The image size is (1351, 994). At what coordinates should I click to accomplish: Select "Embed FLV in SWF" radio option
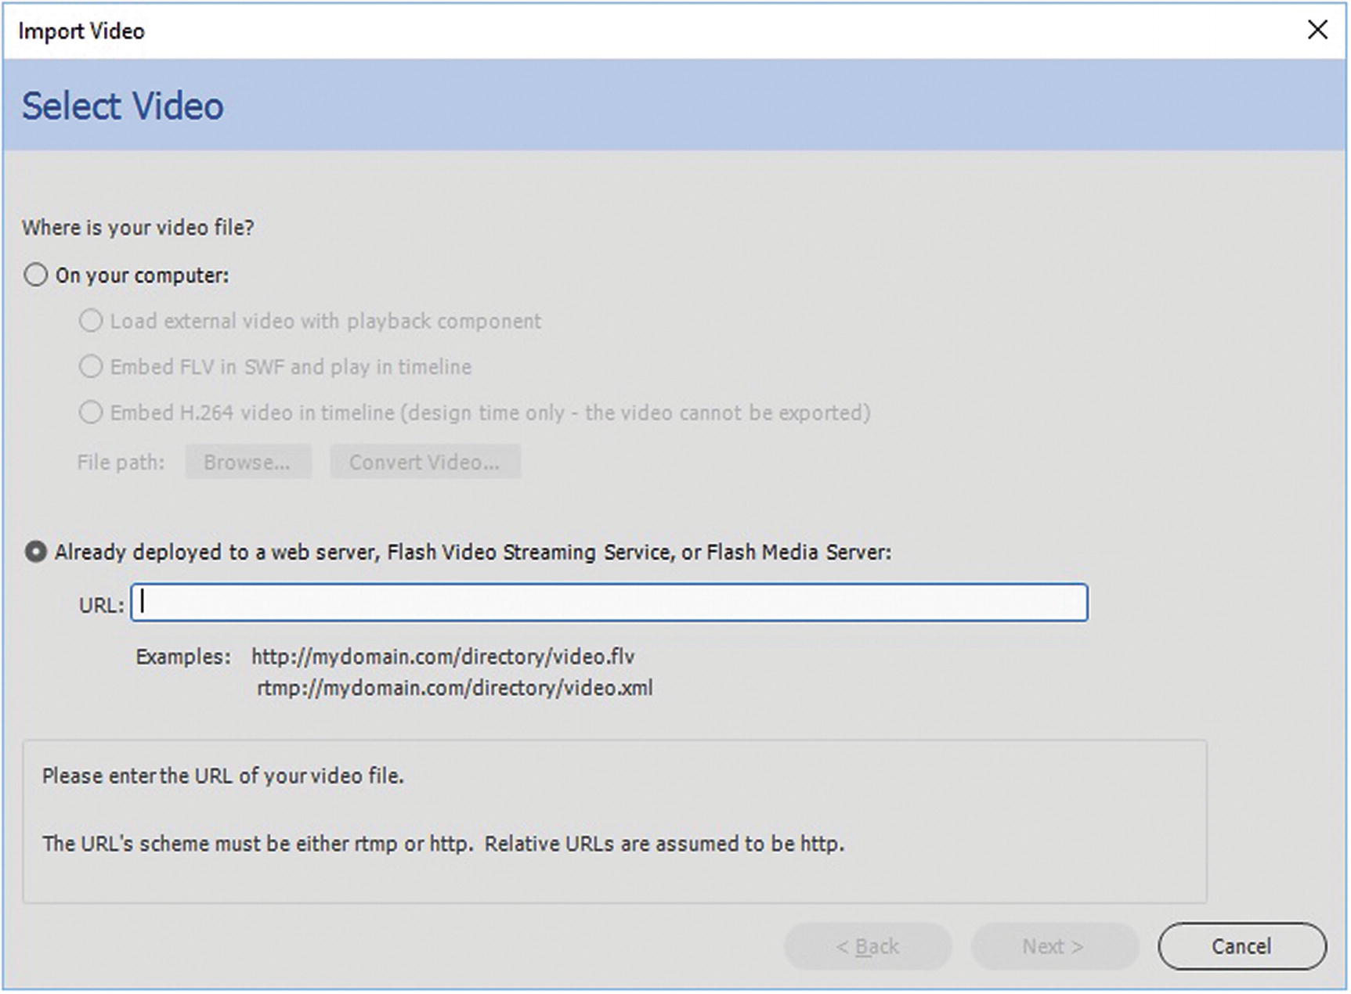click(x=91, y=366)
